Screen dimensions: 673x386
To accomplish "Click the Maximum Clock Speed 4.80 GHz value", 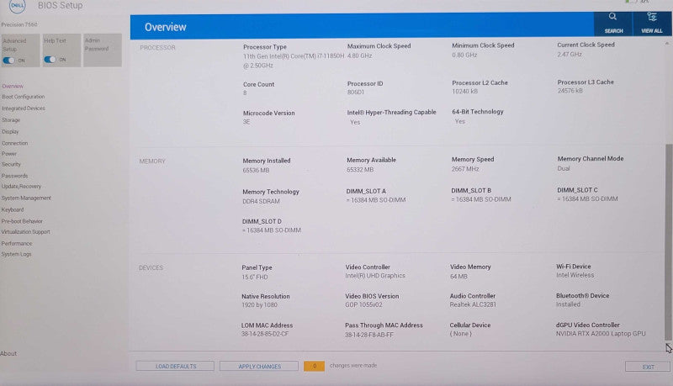I will pos(360,56).
